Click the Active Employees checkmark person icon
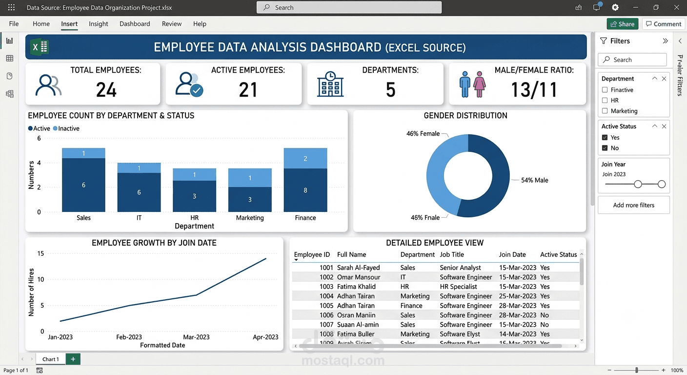687x375 pixels. [189, 84]
